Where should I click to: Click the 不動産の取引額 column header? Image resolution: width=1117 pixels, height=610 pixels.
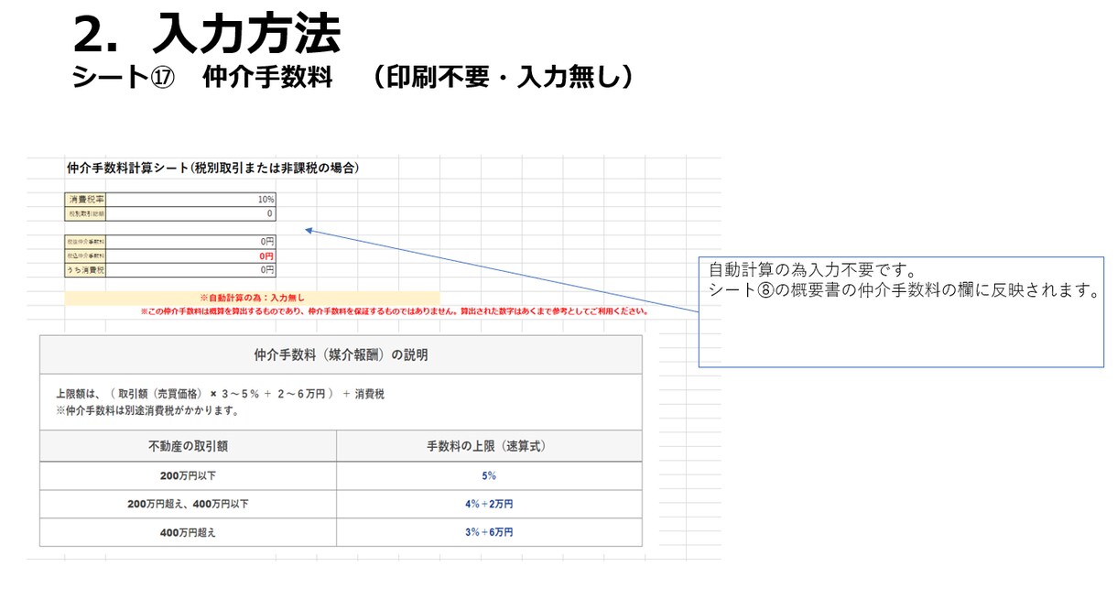(188, 446)
